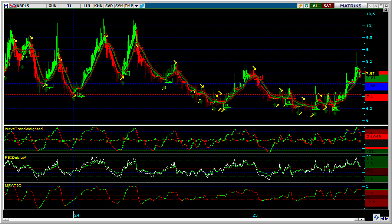
Task: Expand the toolbar dropdown arrow after TMP
Action: pos(136,6)
